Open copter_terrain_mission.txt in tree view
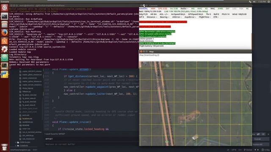 coord(32,85)
